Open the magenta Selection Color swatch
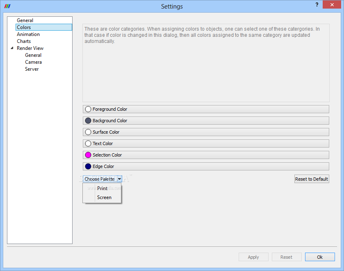The image size is (344, 271). click(x=88, y=155)
